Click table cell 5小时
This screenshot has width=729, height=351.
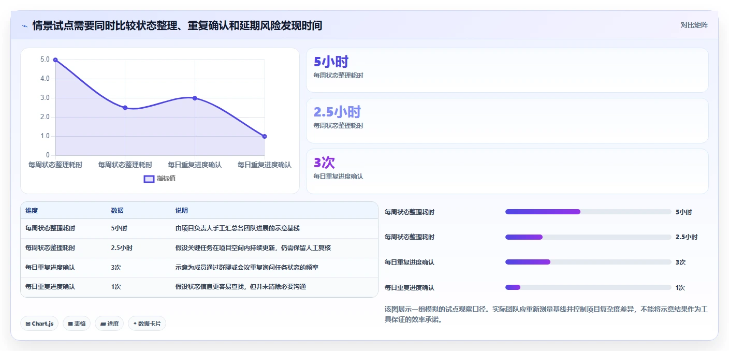pyautogui.click(x=119, y=228)
